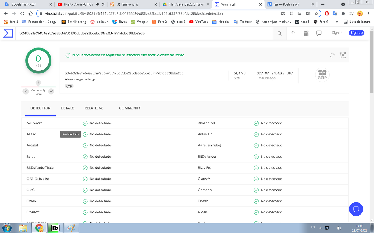Bookmark this page with the star icon
The width and height of the screenshot is (374, 233).
pos(316,13)
